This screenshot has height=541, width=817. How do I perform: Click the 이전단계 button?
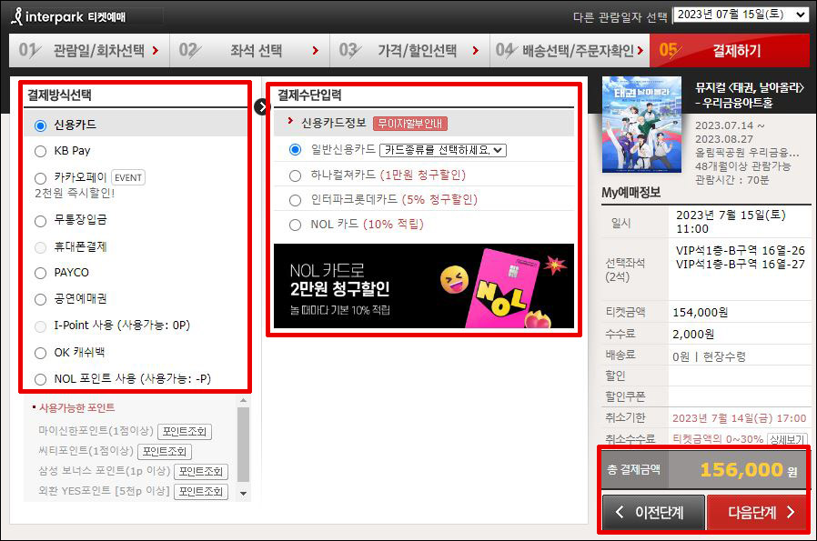click(653, 513)
